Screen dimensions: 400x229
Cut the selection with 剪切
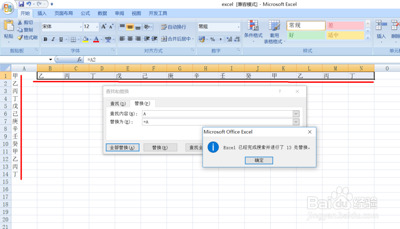[25, 22]
